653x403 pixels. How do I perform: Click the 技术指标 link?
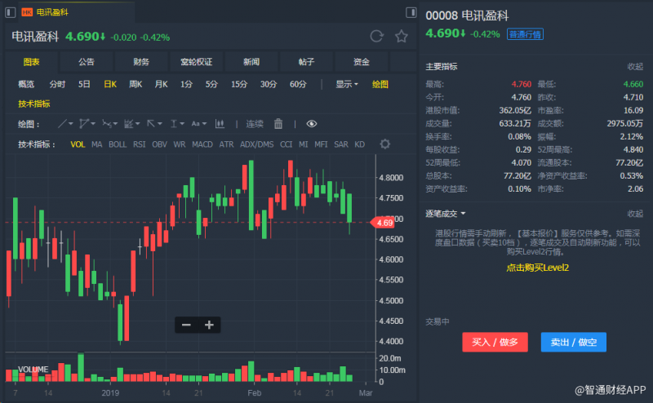tap(34, 104)
